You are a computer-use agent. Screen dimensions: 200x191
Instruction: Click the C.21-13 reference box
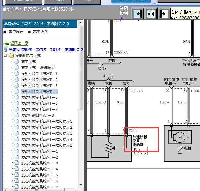pyautogui.click(x=140, y=153)
